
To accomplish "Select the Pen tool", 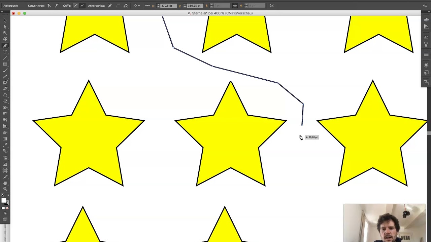I will pos(5,45).
